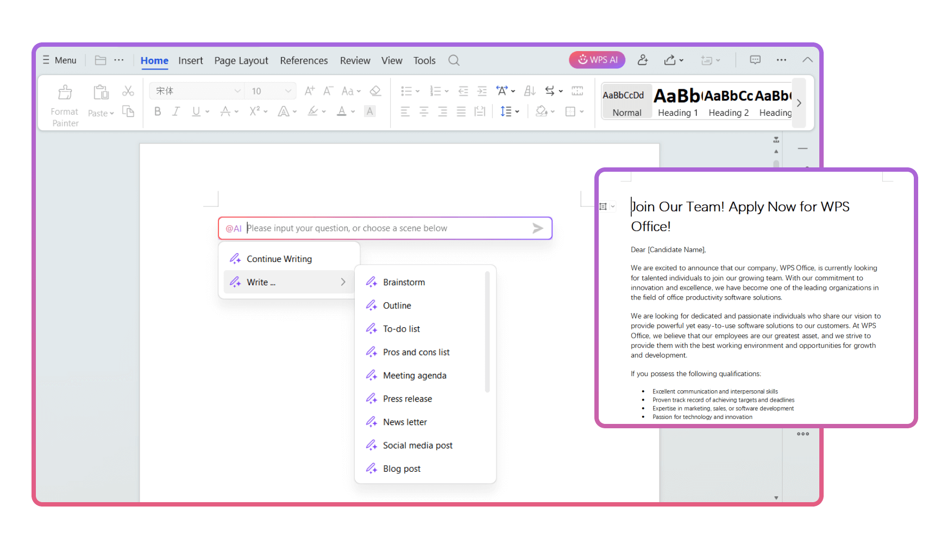The height and width of the screenshot is (550, 941).
Task: Toggle underline formatting
Action: tap(195, 111)
